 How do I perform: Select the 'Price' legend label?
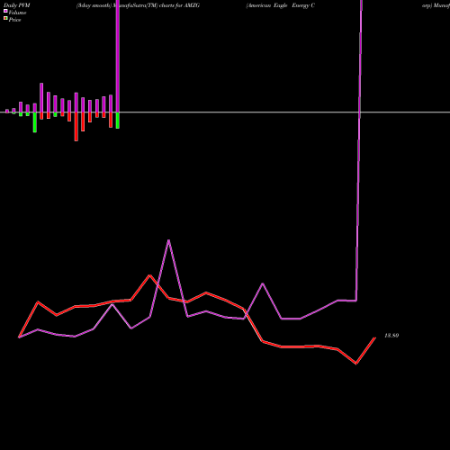(14, 20)
